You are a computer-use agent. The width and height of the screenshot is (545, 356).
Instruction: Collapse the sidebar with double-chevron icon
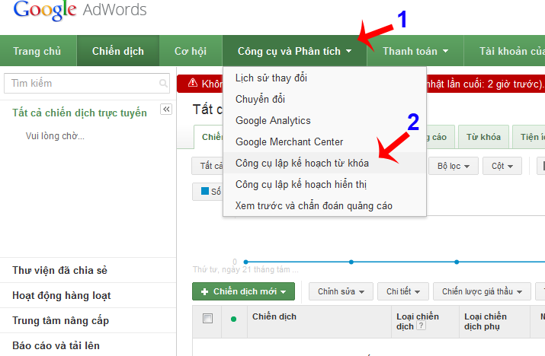pyautogui.click(x=166, y=110)
